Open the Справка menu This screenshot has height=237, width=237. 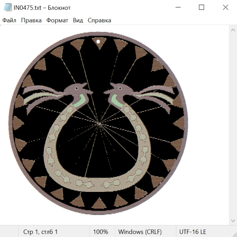pos(99,20)
